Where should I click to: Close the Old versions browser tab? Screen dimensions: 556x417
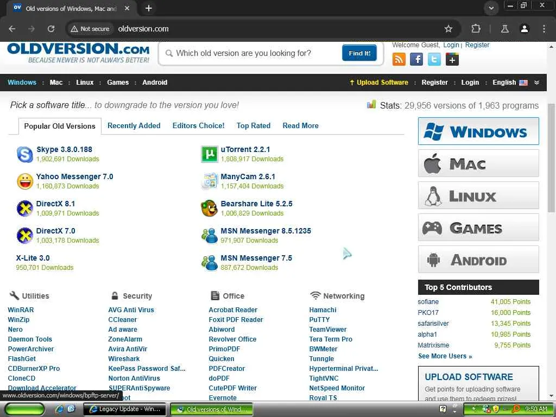127,8
